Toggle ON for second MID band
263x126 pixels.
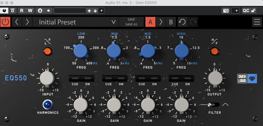click(x=154, y=78)
